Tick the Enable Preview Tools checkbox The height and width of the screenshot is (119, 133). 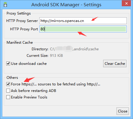(x=8, y=97)
